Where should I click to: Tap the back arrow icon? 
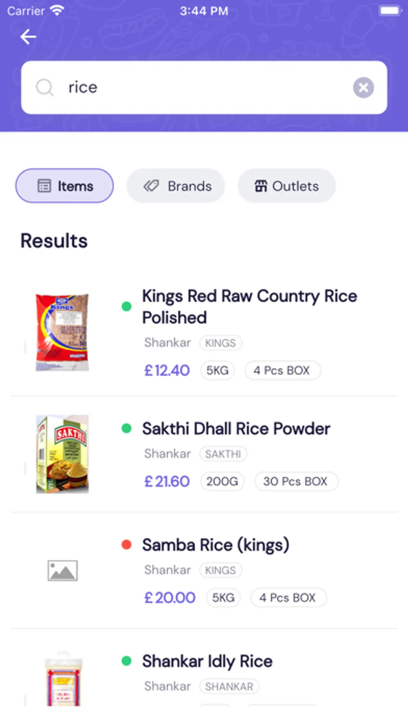click(28, 37)
